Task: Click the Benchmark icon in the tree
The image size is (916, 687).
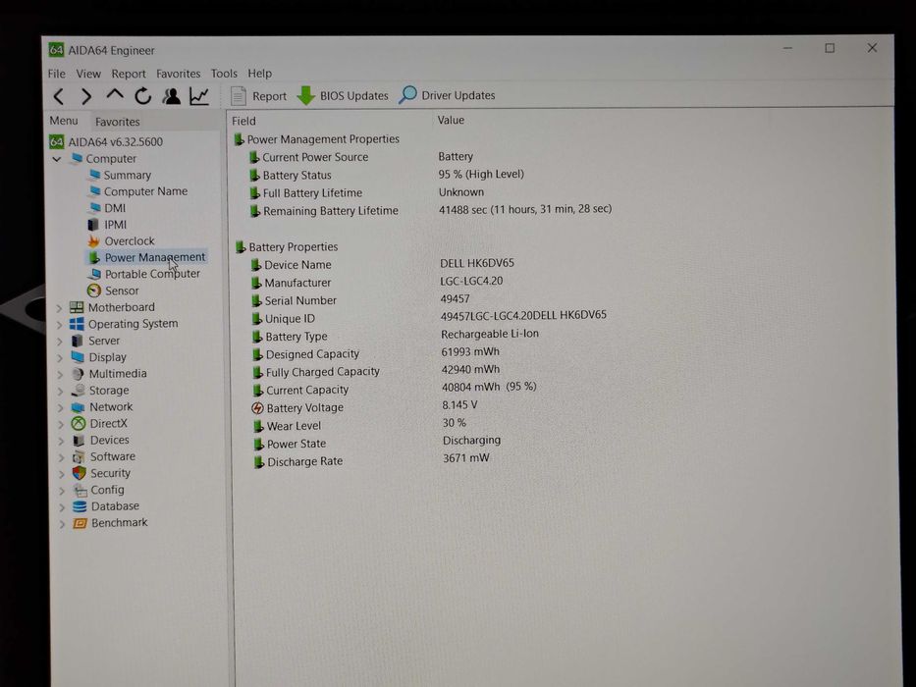Action: pos(80,523)
